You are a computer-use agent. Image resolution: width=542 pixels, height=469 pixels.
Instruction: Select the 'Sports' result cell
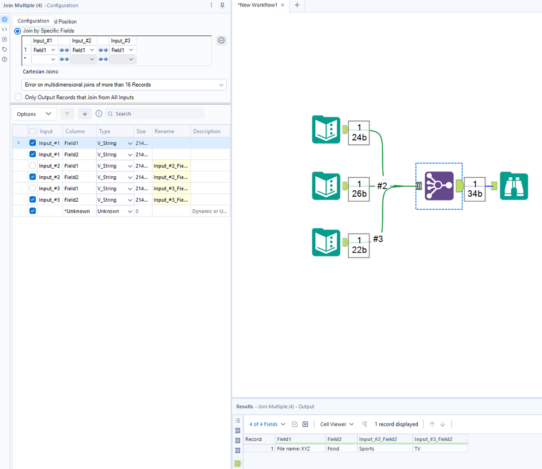point(385,448)
